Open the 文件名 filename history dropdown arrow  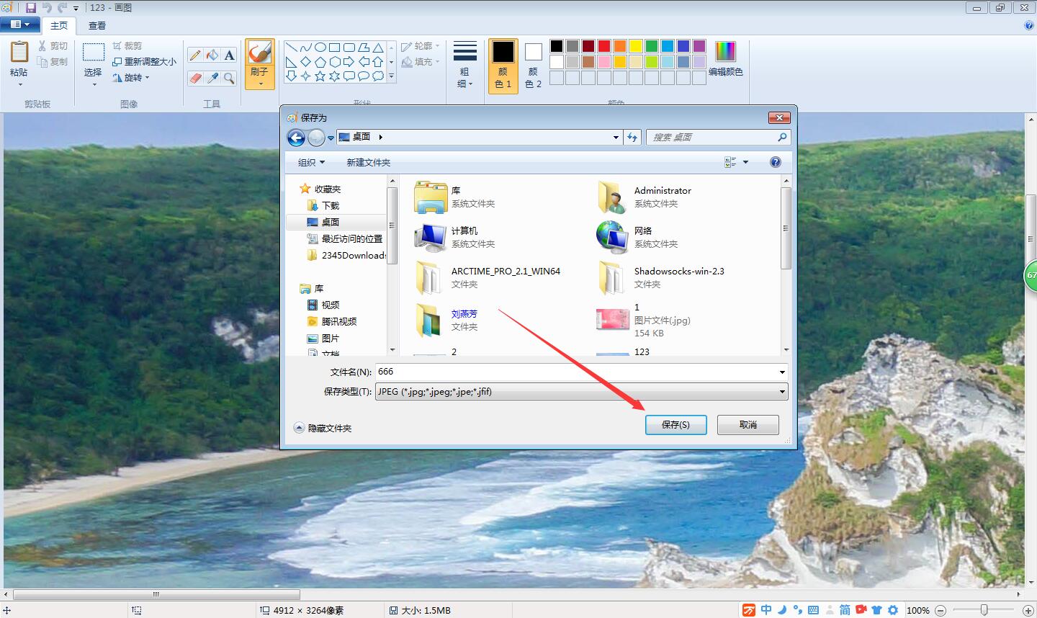tap(782, 372)
